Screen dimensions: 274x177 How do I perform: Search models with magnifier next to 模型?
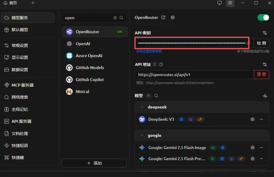point(156,96)
